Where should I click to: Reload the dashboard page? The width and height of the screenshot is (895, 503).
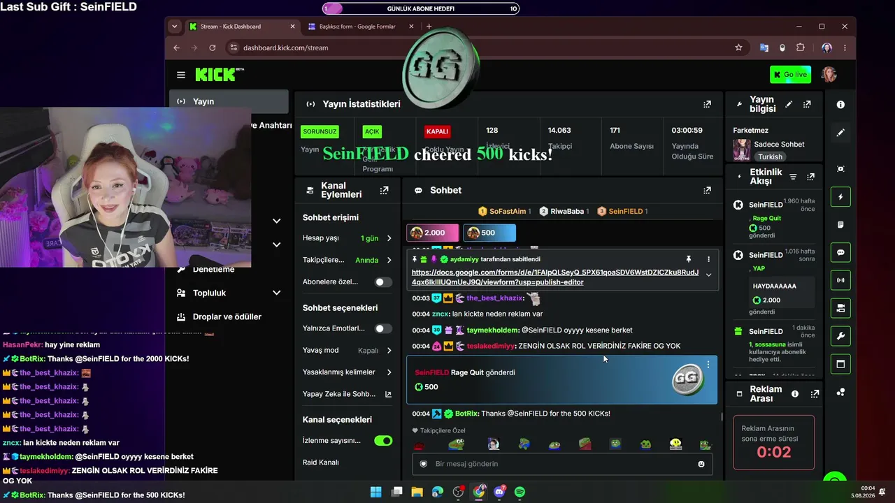(213, 48)
